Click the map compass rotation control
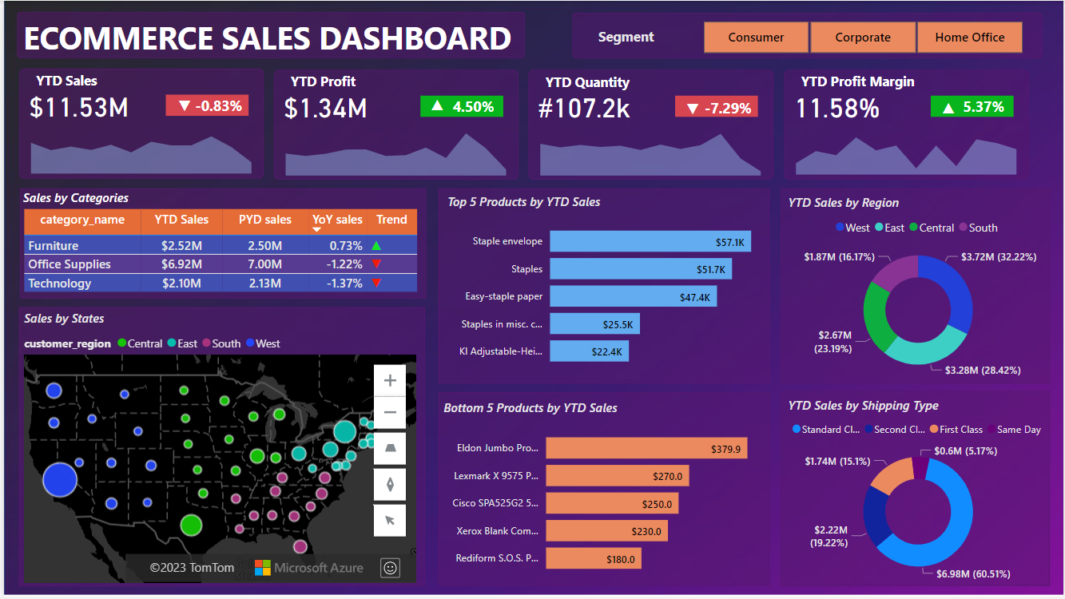 click(390, 485)
